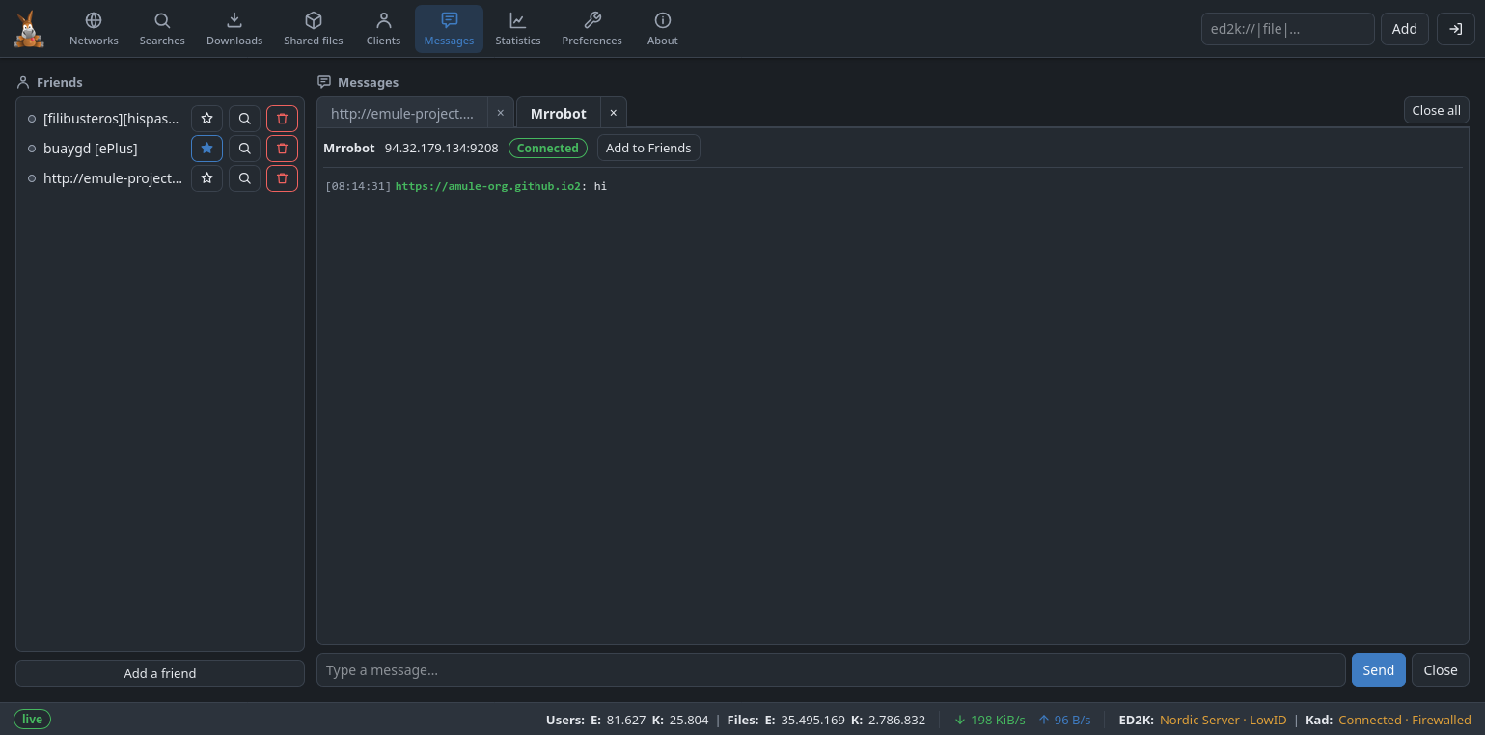
Task: Open the About page
Action: pyautogui.click(x=663, y=29)
